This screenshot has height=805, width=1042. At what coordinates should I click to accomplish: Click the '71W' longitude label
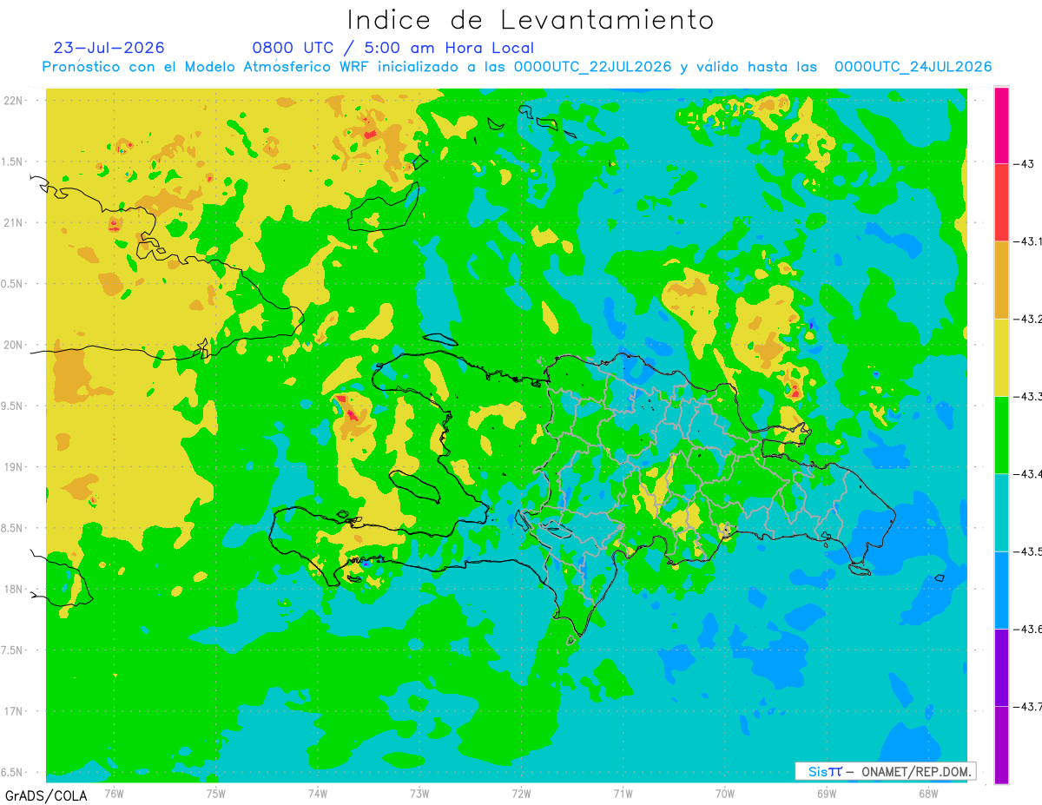pyautogui.click(x=623, y=794)
